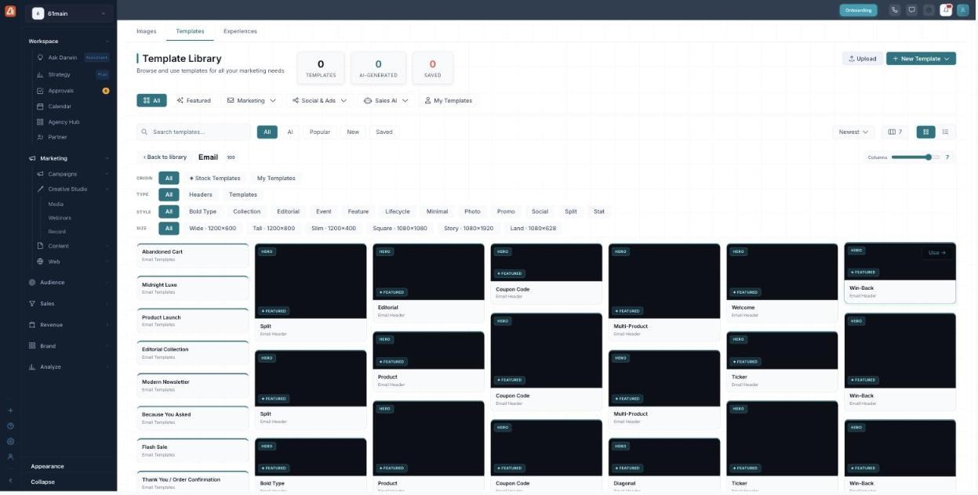Select the Saved filter tab
Image resolution: width=978 pixels, height=495 pixels.
[384, 132]
